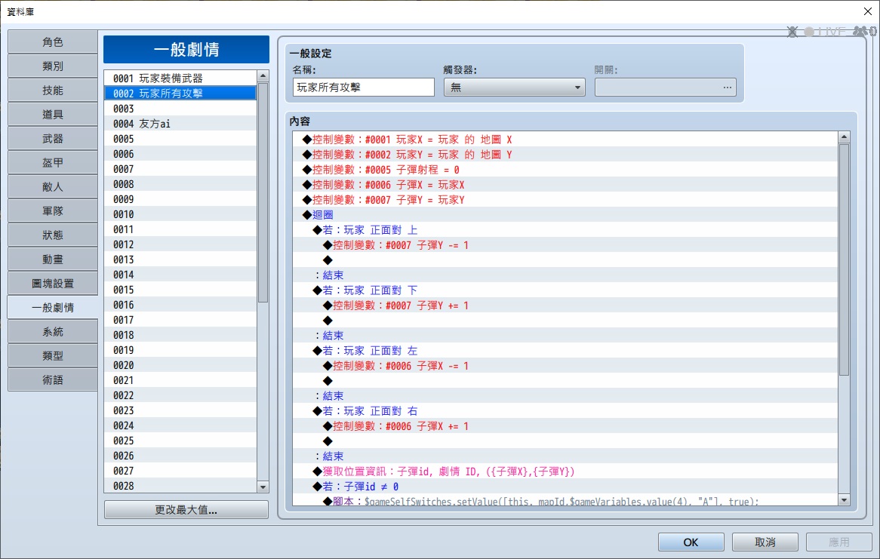Select command 子彈Y -= 1

[565, 245]
